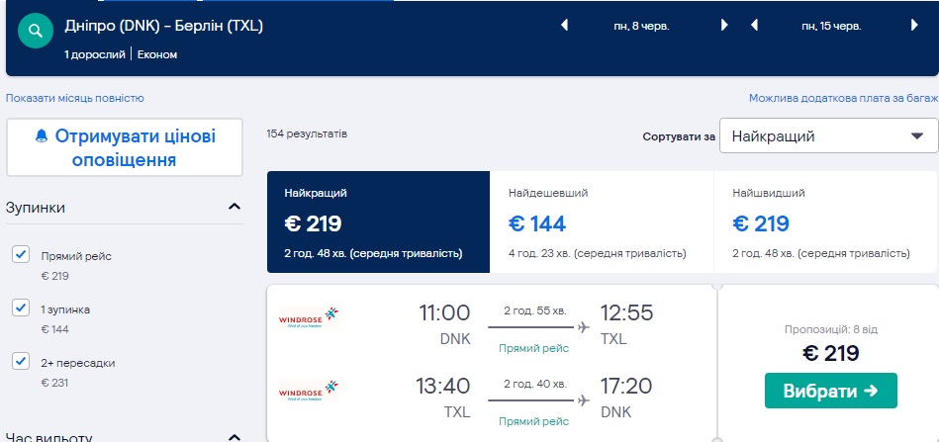Expand the Час вильоту filter section
Screen dimensions: 939x442
[x=235, y=436]
